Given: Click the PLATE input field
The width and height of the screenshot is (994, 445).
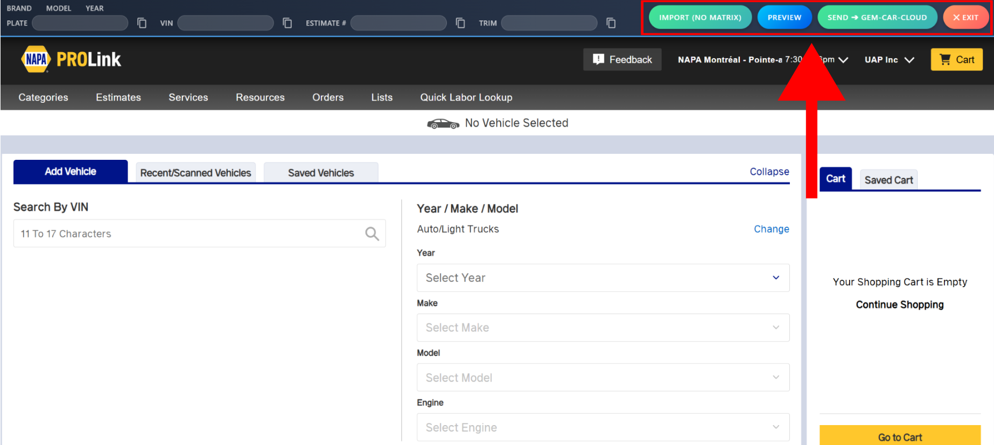Looking at the screenshot, I should (80, 23).
